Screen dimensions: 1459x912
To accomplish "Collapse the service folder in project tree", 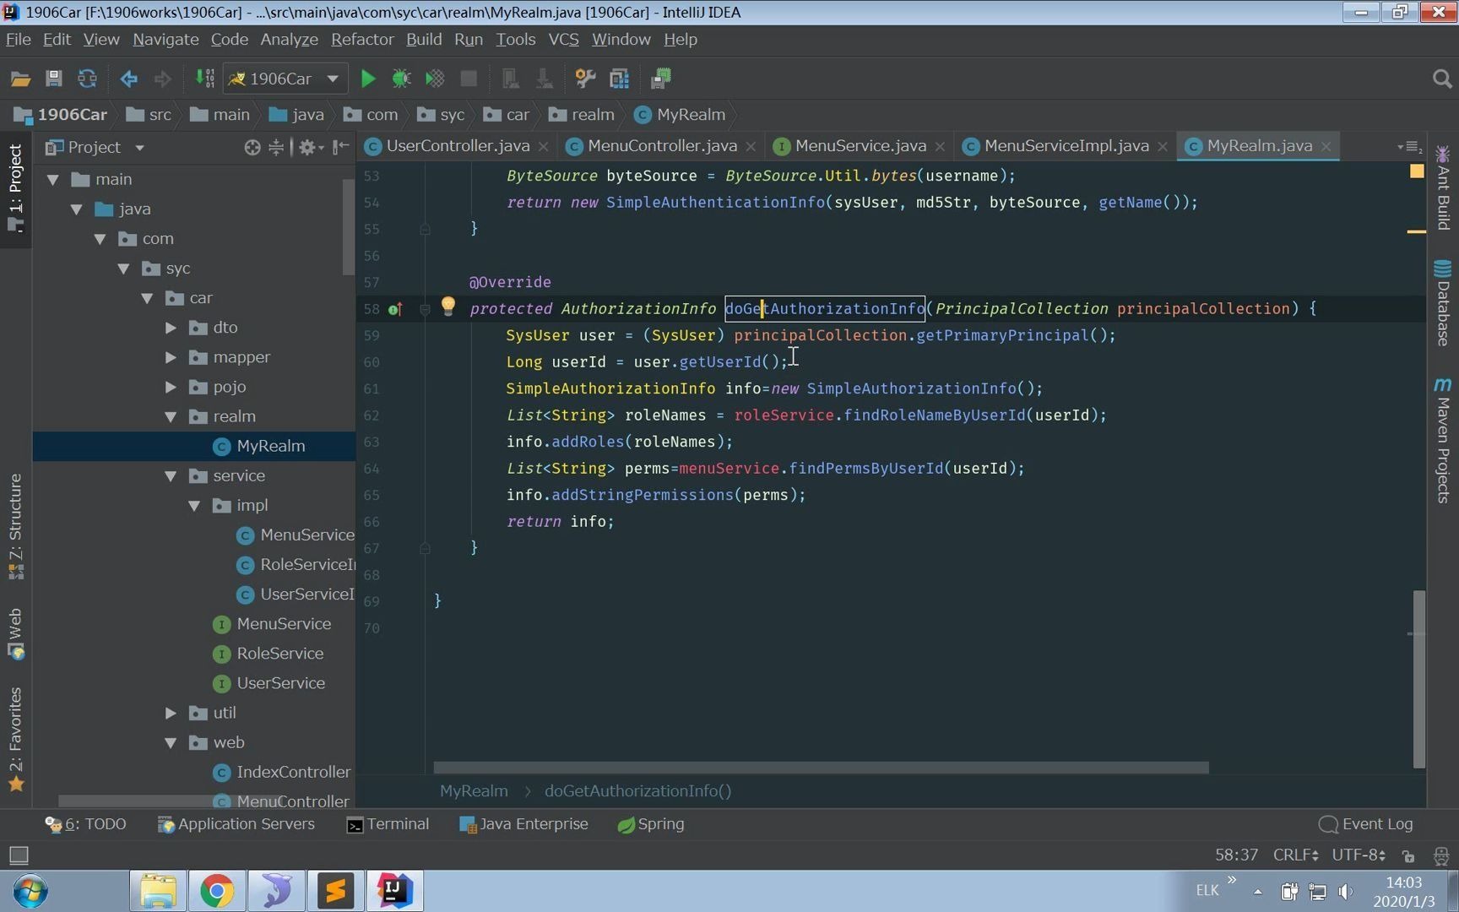I will coord(171,476).
